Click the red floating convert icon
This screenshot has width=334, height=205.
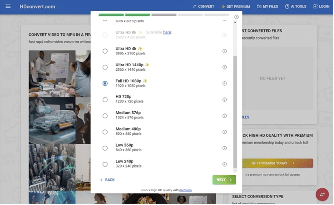click(x=322, y=194)
